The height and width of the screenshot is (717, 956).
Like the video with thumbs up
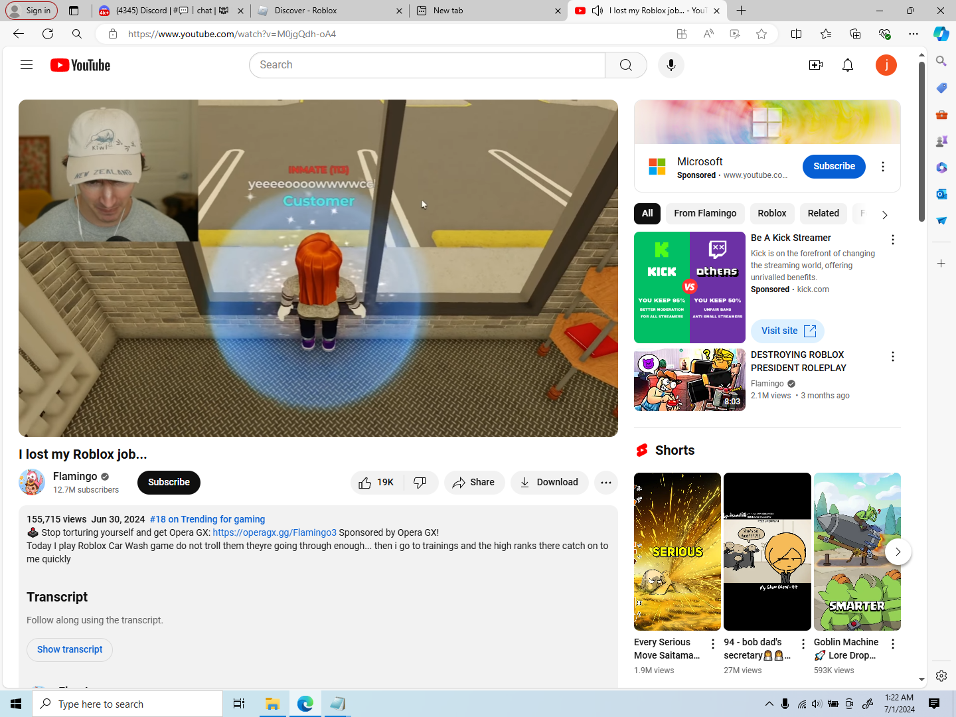376,483
